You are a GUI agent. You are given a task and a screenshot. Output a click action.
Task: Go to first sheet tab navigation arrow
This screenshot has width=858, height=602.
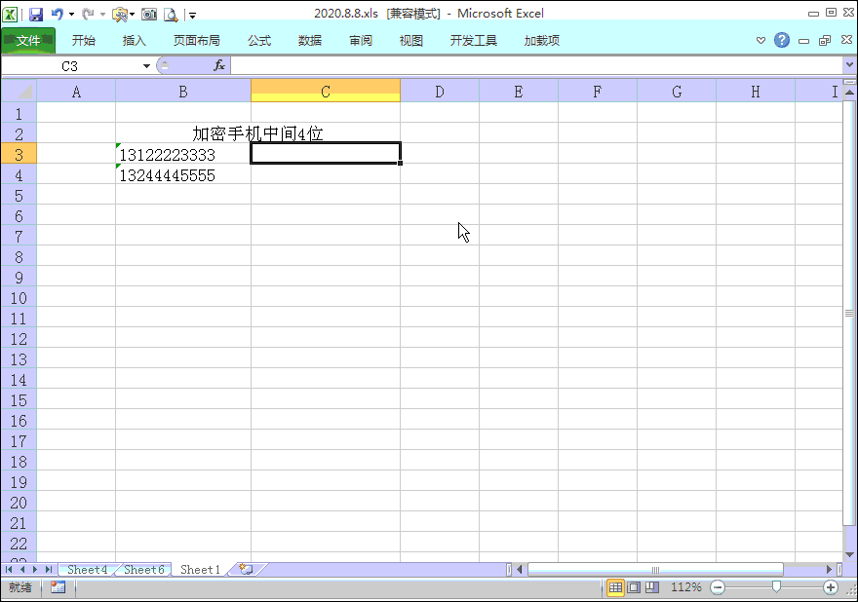[9, 569]
